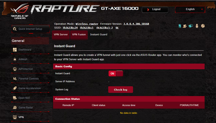Click the Access time column header

coord(129,105)
